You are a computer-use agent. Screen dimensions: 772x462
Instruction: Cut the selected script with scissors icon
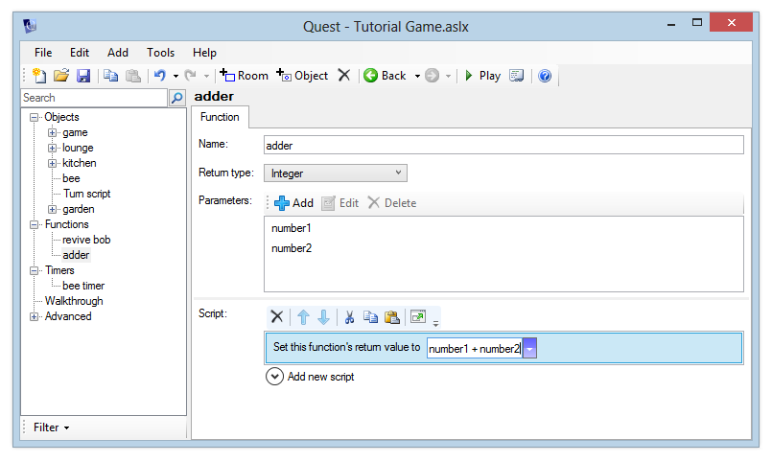click(x=350, y=317)
